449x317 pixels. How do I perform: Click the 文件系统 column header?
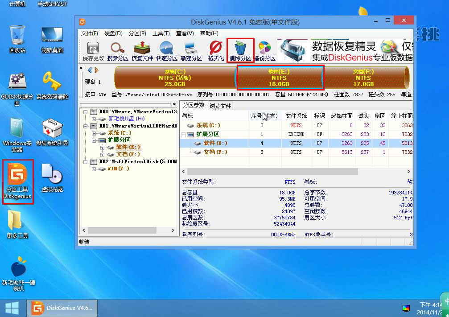tap(297, 115)
